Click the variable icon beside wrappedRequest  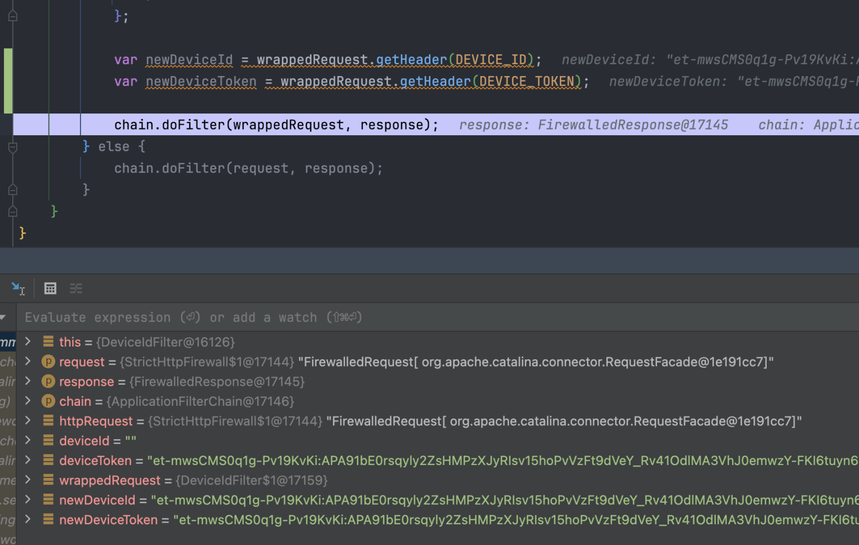pyautogui.click(x=49, y=480)
